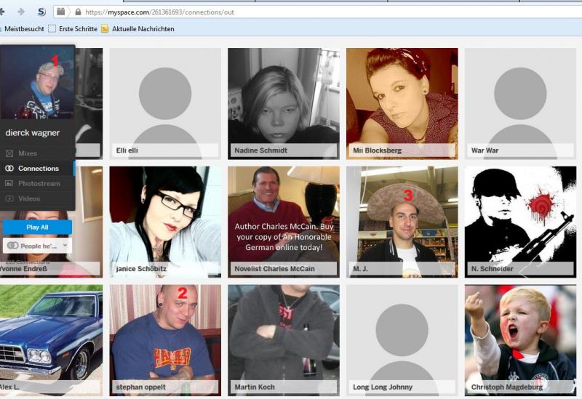This screenshot has height=399, width=582.
Task: Click the padlock icon in address bar
Action: click(78, 12)
